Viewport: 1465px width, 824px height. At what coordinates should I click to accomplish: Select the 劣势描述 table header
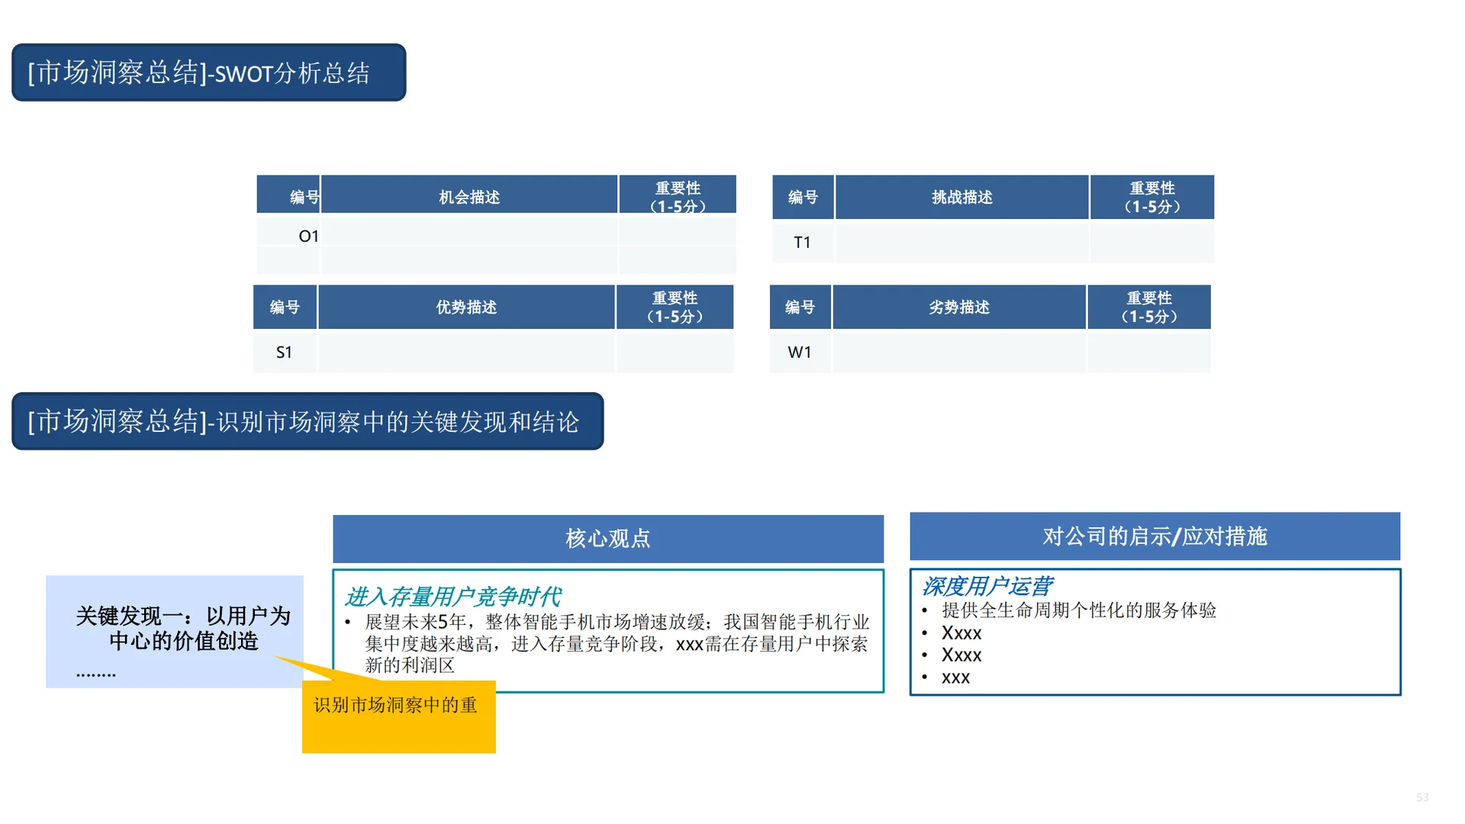pyautogui.click(x=959, y=307)
